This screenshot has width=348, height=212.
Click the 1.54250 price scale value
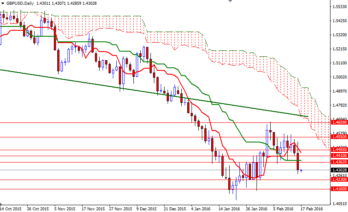339,21
